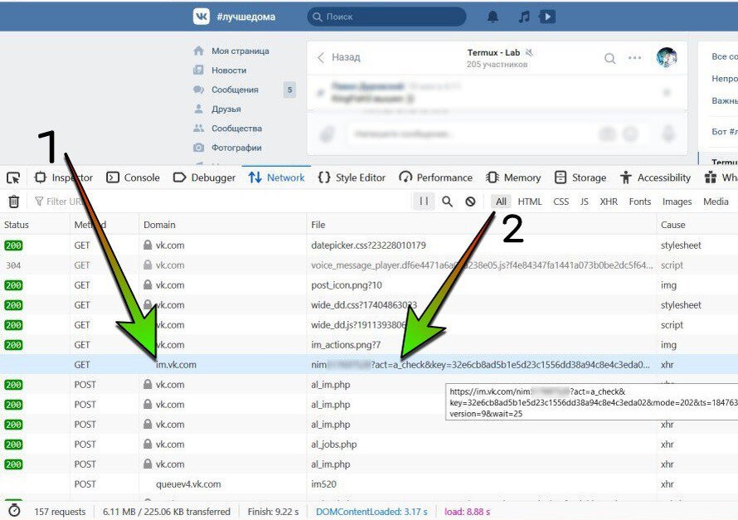Select the wide_dd.css request
Viewport: 738px width, 520px height.
(364, 305)
